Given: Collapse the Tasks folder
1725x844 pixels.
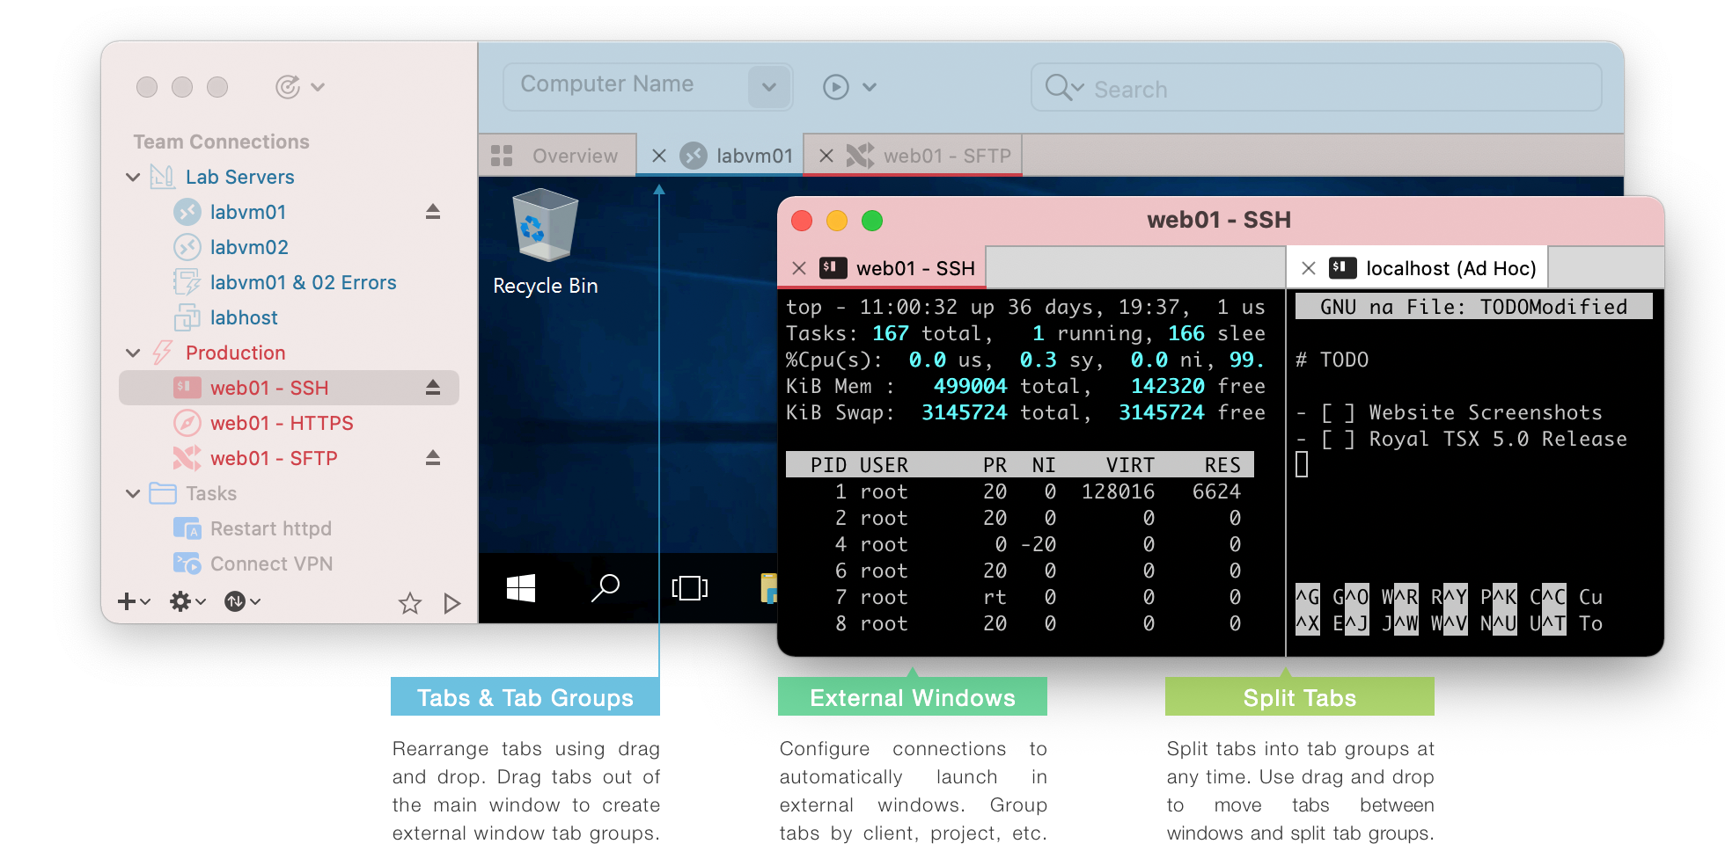Looking at the screenshot, I should (x=133, y=494).
